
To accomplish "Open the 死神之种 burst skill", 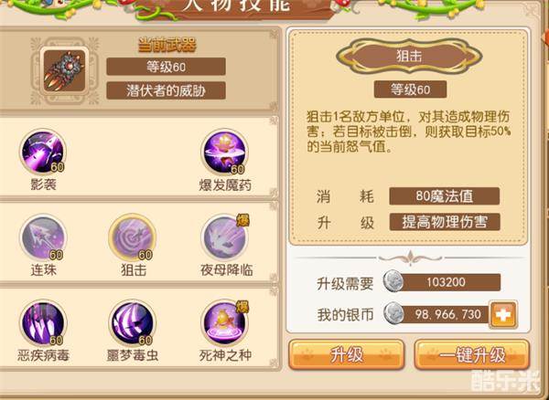I will 225,322.
